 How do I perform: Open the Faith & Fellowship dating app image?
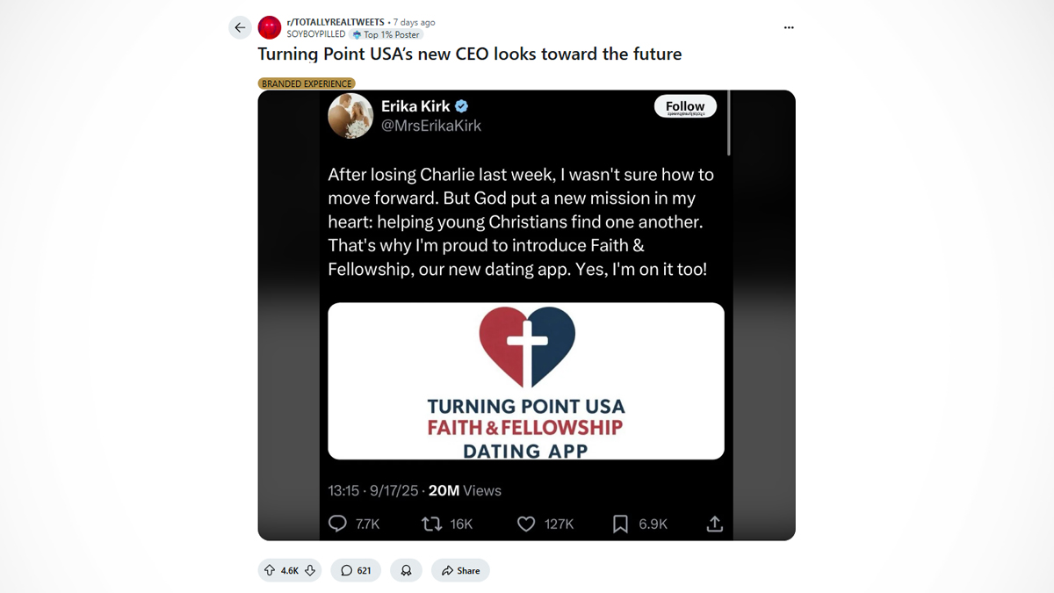(x=526, y=380)
